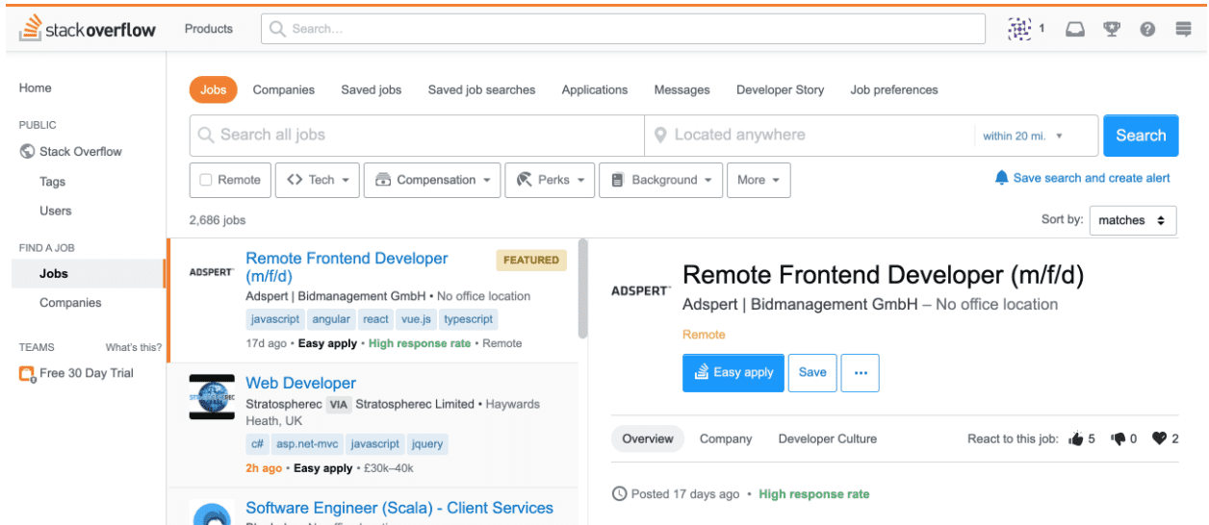Screen dimensions: 1209x525
Task: Open the inbox icon in header
Action: (1075, 29)
